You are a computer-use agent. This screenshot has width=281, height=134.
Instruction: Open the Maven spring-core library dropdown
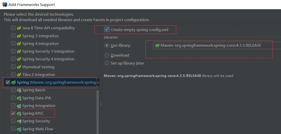[x=217, y=46]
